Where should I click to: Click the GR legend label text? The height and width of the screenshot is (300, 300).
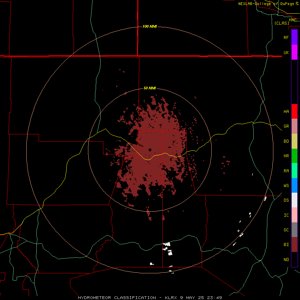coord(286,126)
